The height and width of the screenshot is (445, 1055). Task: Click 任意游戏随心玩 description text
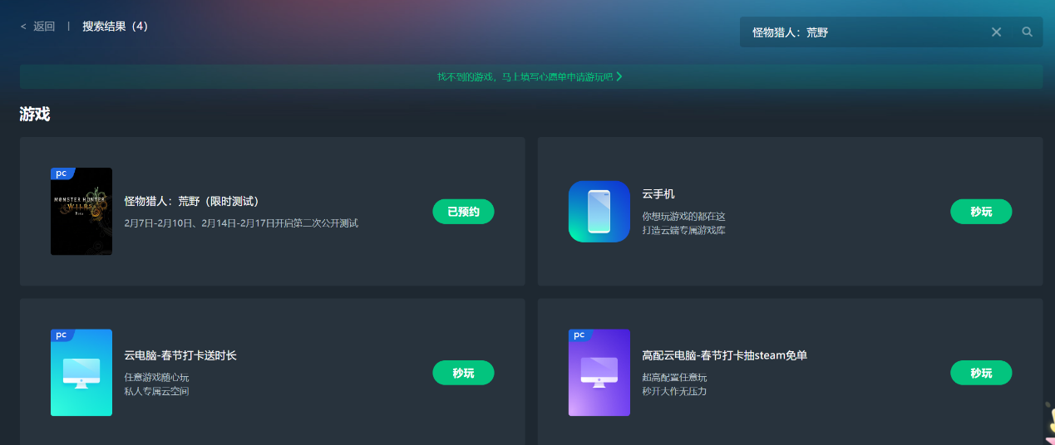point(156,378)
